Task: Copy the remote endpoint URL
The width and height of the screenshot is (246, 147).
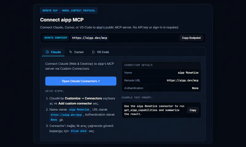Action: coord(191,38)
